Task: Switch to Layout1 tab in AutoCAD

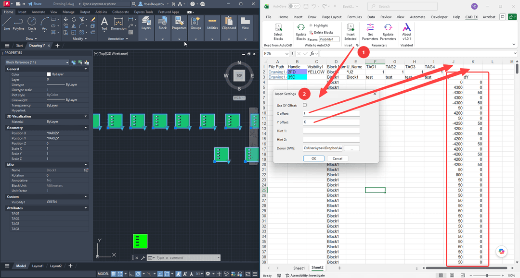Action: (x=38, y=266)
